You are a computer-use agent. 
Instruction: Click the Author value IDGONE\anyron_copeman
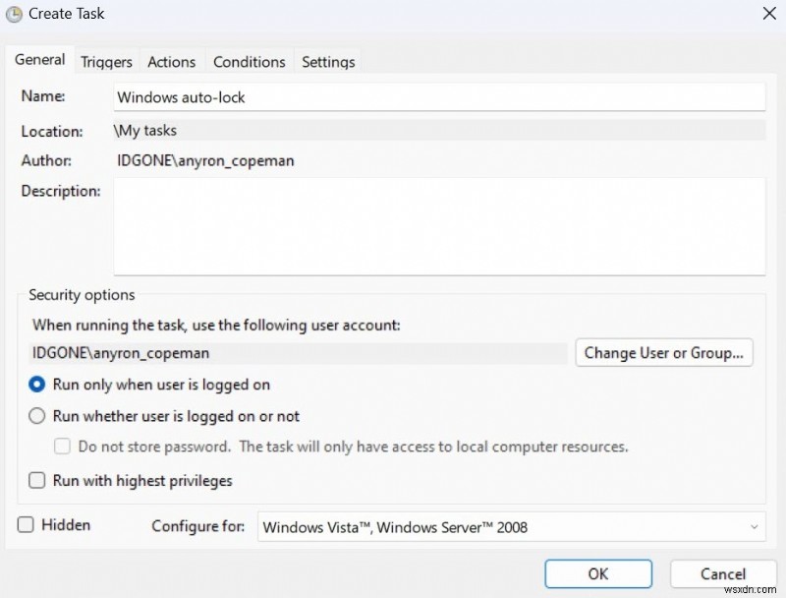tap(205, 161)
